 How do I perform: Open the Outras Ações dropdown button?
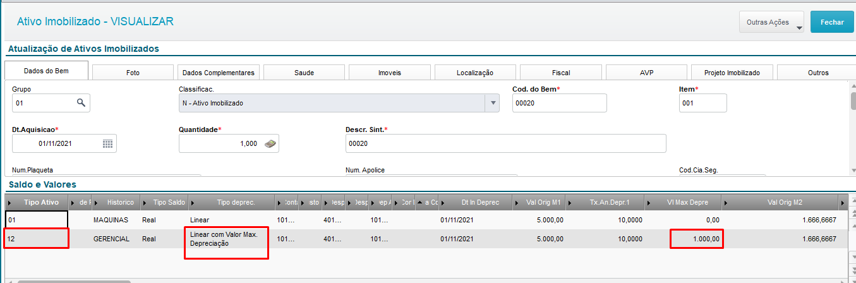click(x=772, y=22)
